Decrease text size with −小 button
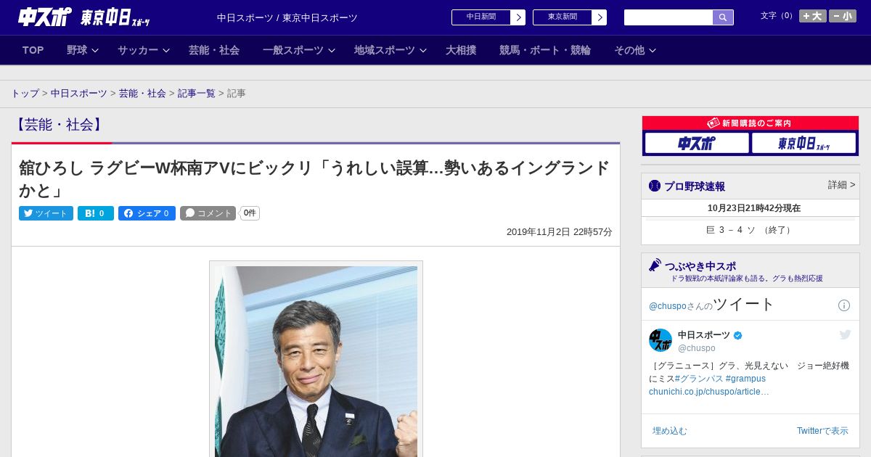Viewport: 871px width, 457px height. click(x=843, y=16)
